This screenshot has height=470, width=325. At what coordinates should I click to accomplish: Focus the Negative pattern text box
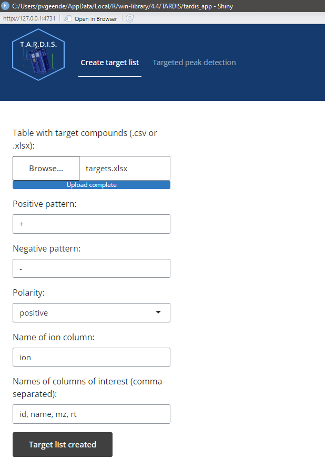tap(92, 268)
